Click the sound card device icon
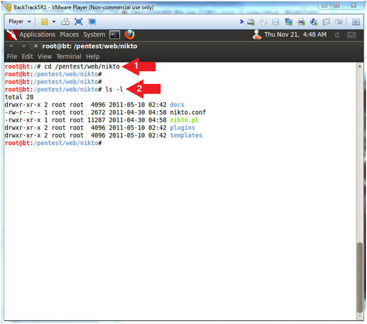The height and width of the screenshot is (324, 367). 314,22
